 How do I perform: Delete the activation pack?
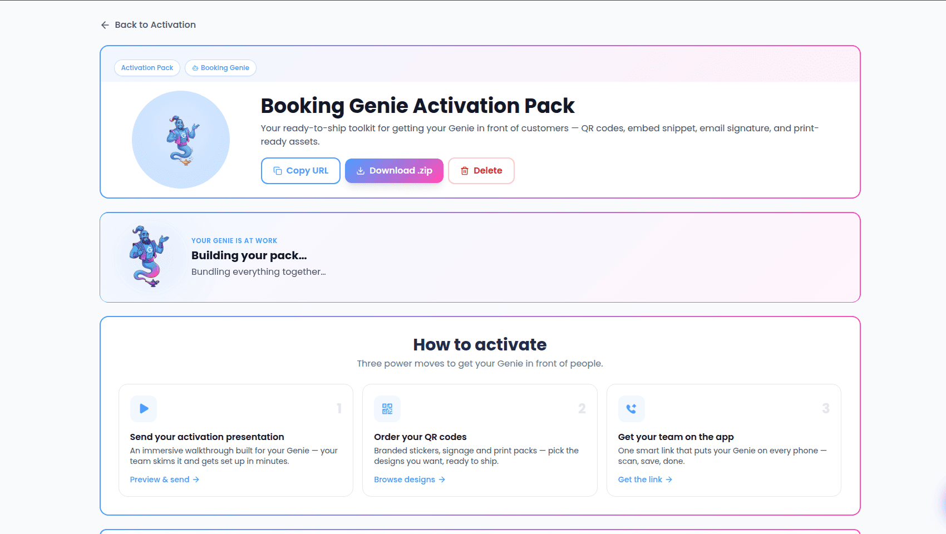[x=481, y=171]
